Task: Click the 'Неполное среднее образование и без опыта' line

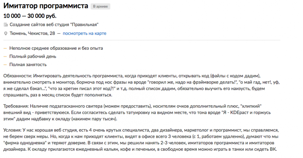Action: tap(56, 48)
